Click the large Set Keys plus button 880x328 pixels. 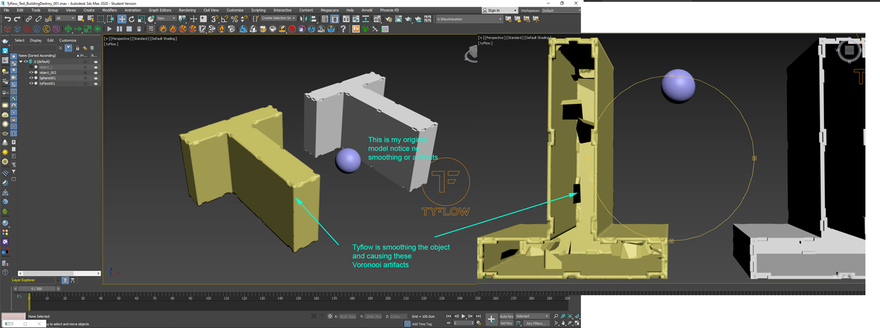pyautogui.click(x=491, y=319)
